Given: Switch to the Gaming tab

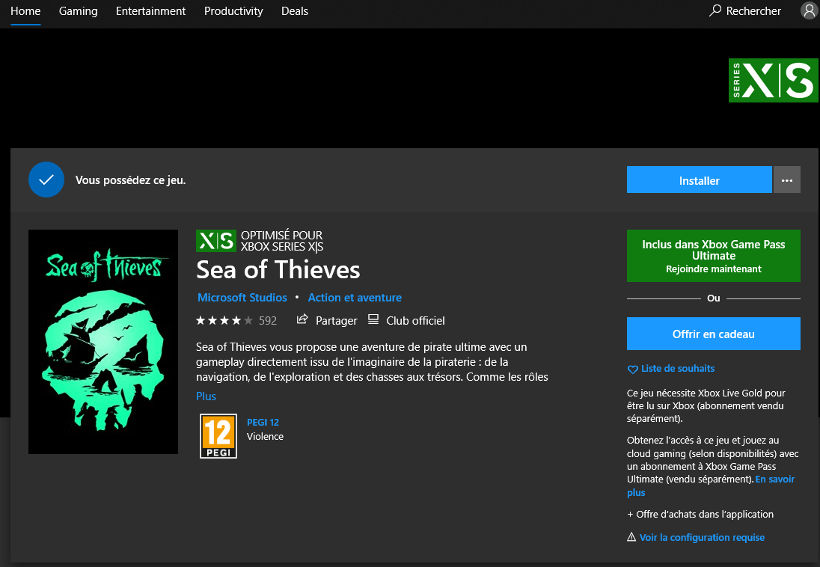Looking at the screenshot, I should [79, 11].
